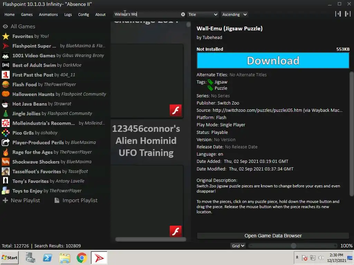
Task: Click the Shockwave Shockers icon
Action: pos(6,162)
